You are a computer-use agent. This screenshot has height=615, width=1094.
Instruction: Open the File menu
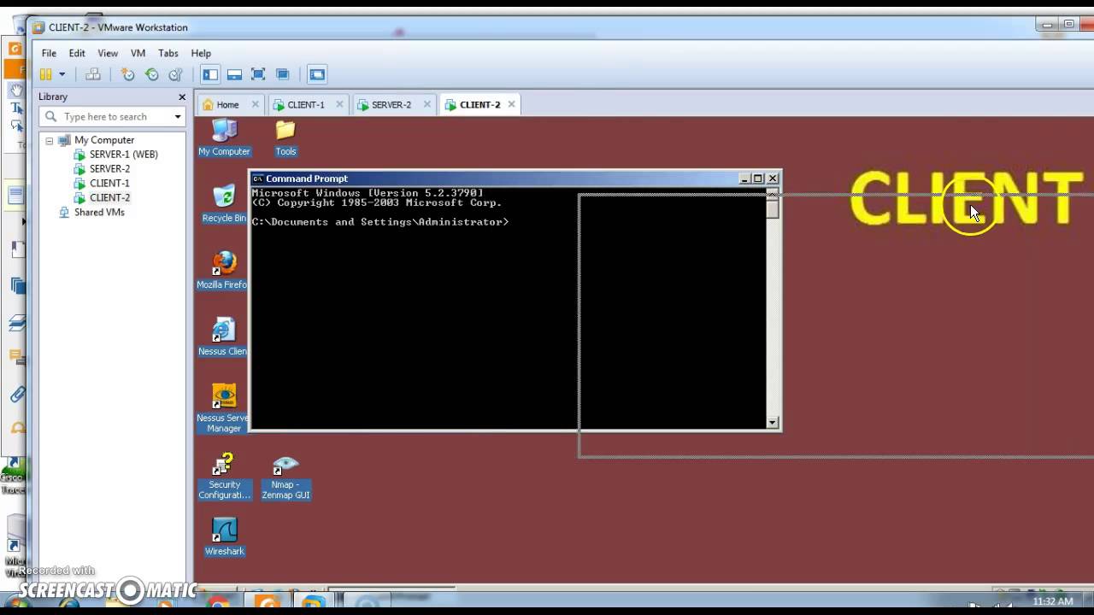click(x=49, y=53)
